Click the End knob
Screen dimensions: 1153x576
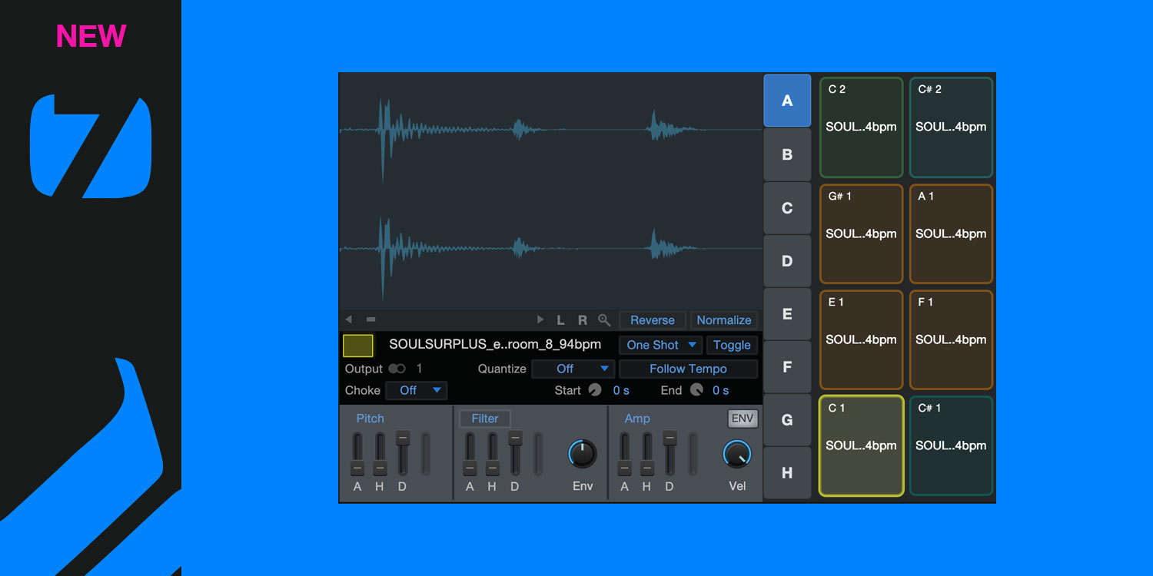(696, 390)
